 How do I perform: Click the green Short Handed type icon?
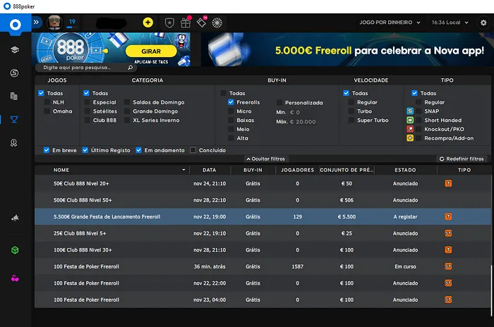coord(410,121)
